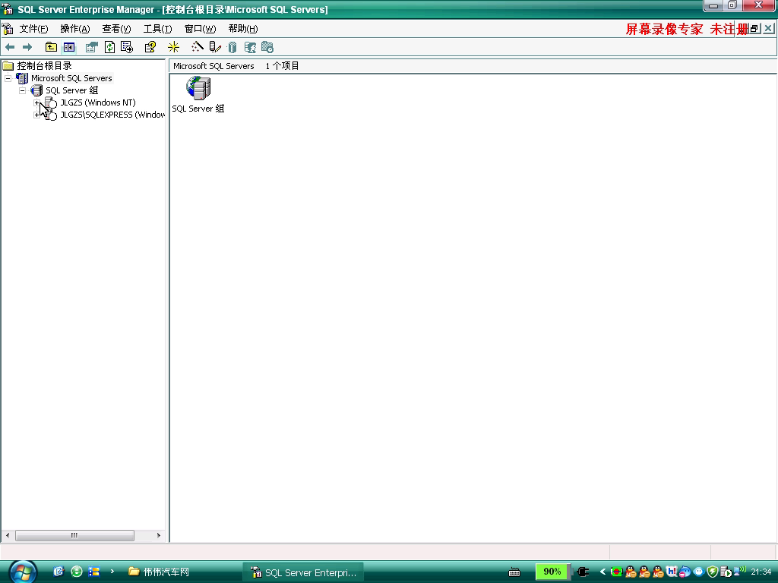Click the Forward arrow toolbar icon
Screen dimensions: 778x583
point(27,47)
